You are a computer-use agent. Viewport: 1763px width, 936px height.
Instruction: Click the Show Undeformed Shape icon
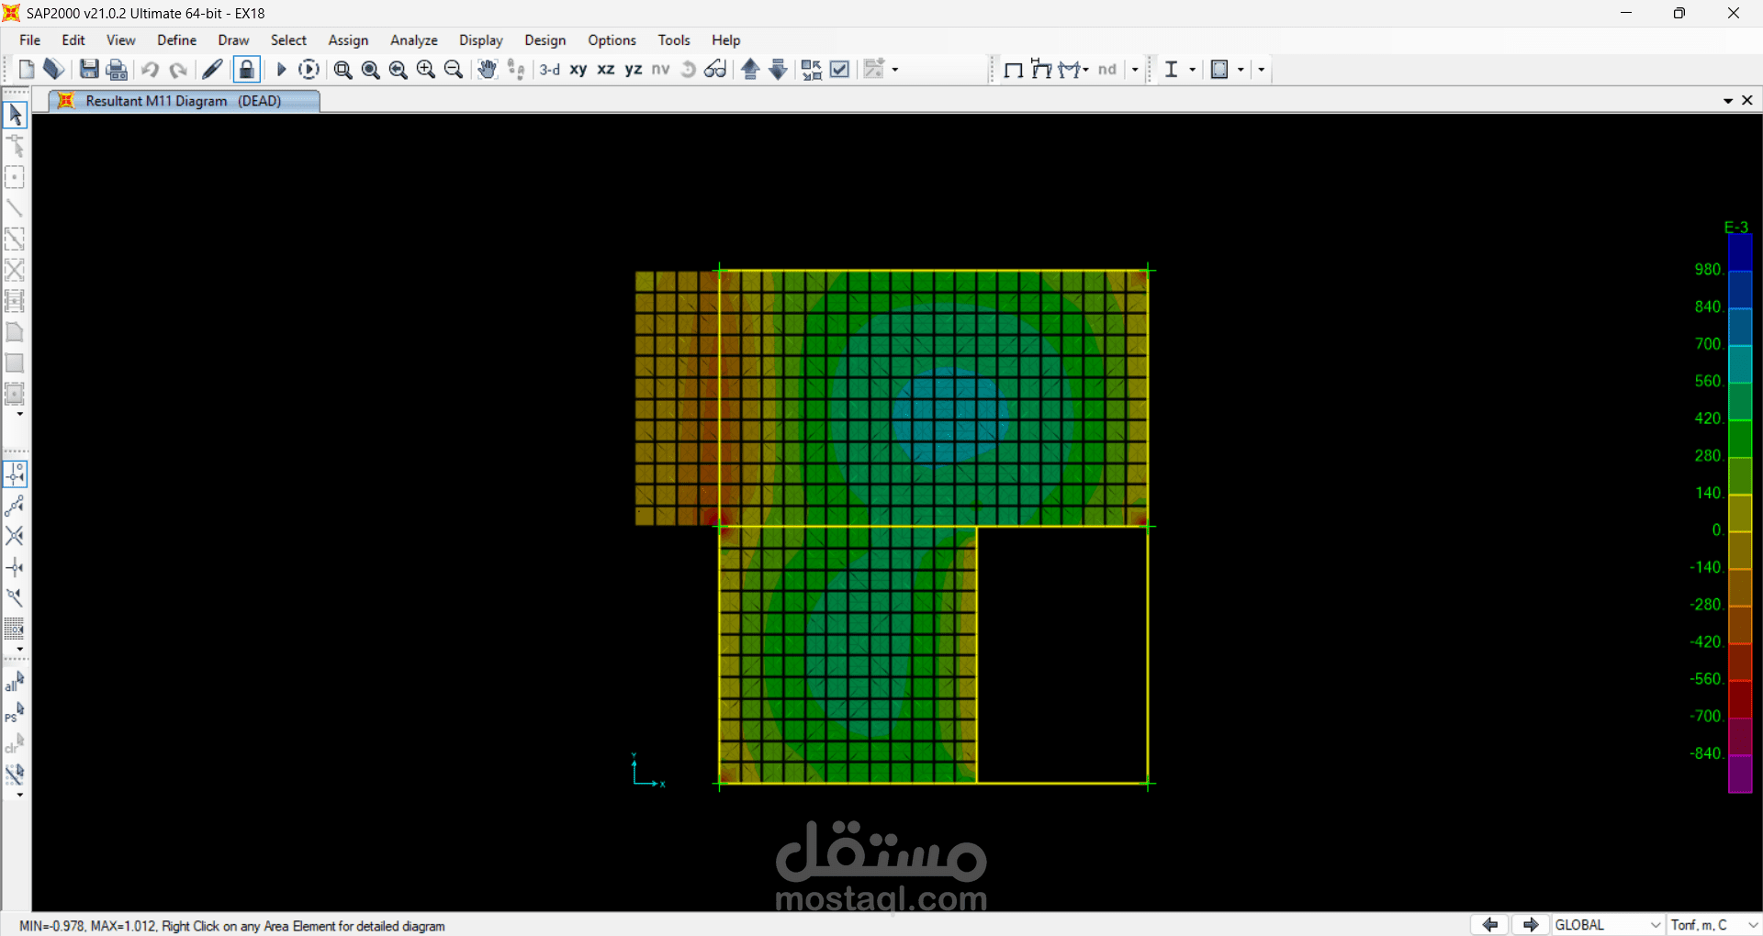click(x=1014, y=70)
